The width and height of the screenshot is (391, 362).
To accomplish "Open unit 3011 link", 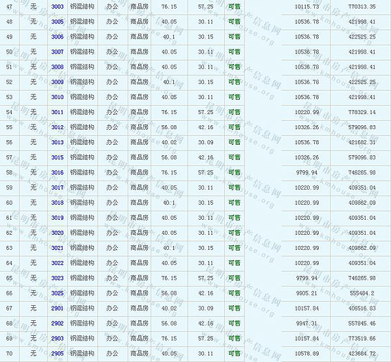I will (x=57, y=112).
